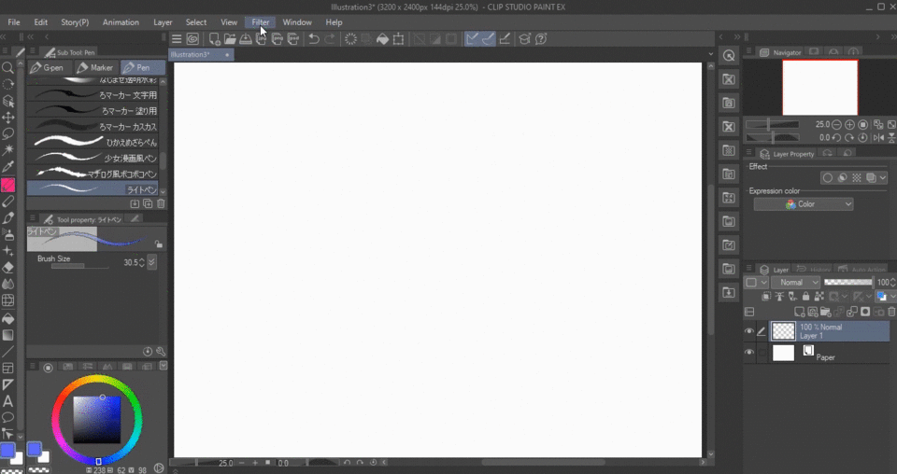Zoom out in Navigator
This screenshot has height=474, width=897.
pos(836,124)
